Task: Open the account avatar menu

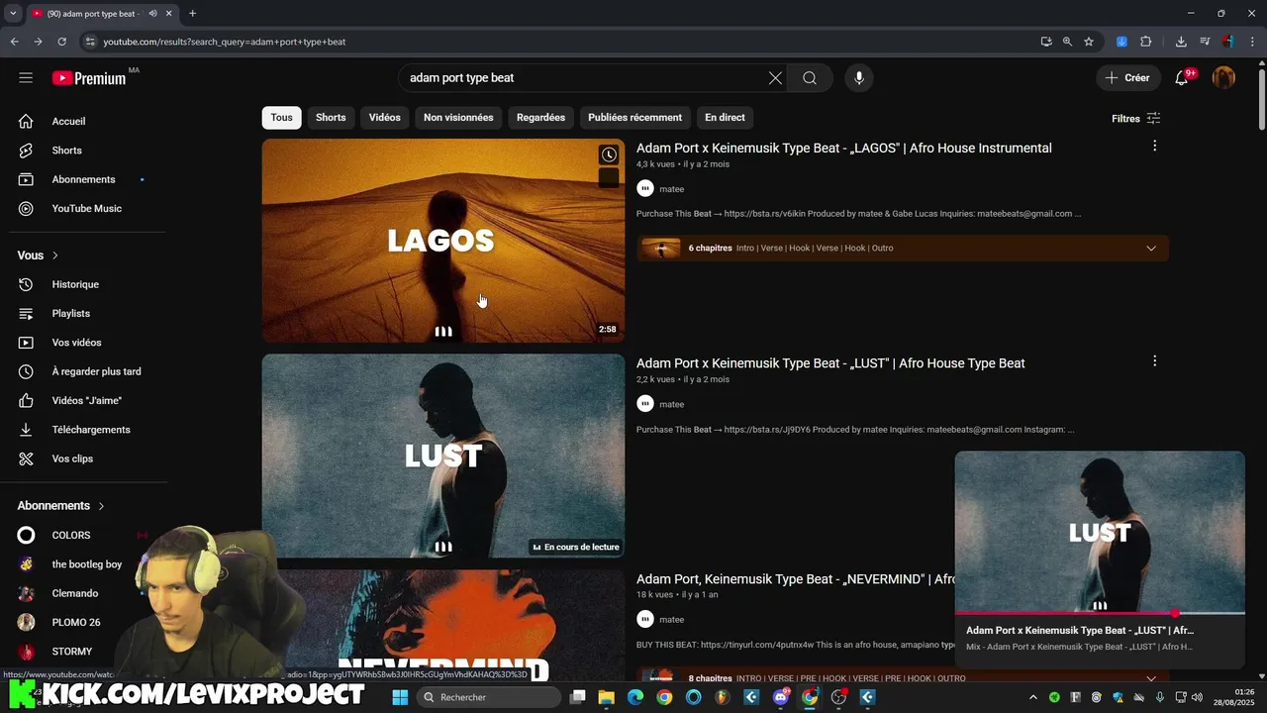Action: click(x=1223, y=78)
